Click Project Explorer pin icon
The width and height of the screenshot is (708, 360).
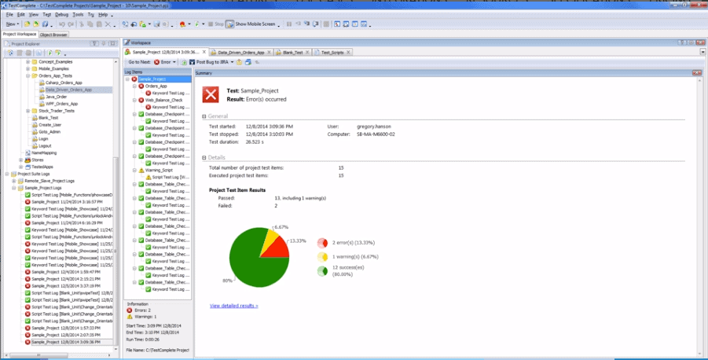click(104, 44)
